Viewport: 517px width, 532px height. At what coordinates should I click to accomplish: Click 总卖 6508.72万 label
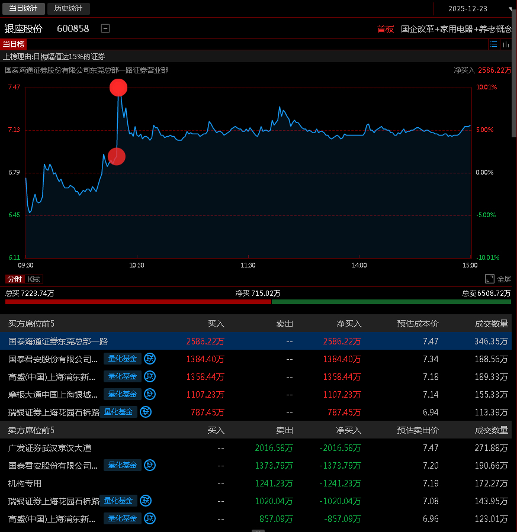[x=486, y=293]
